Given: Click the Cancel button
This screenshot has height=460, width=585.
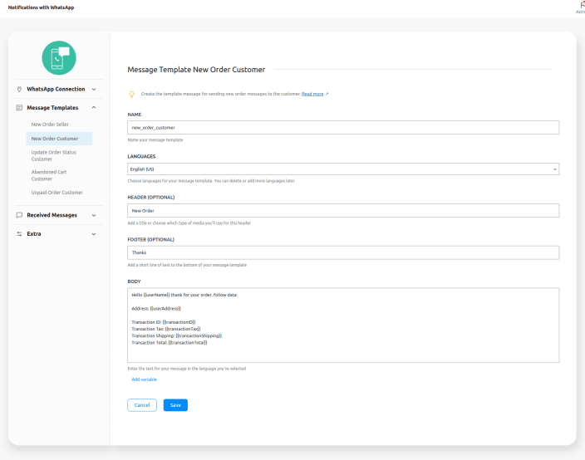Looking at the screenshot, I should pyautogui.click(x=142, y=405).
